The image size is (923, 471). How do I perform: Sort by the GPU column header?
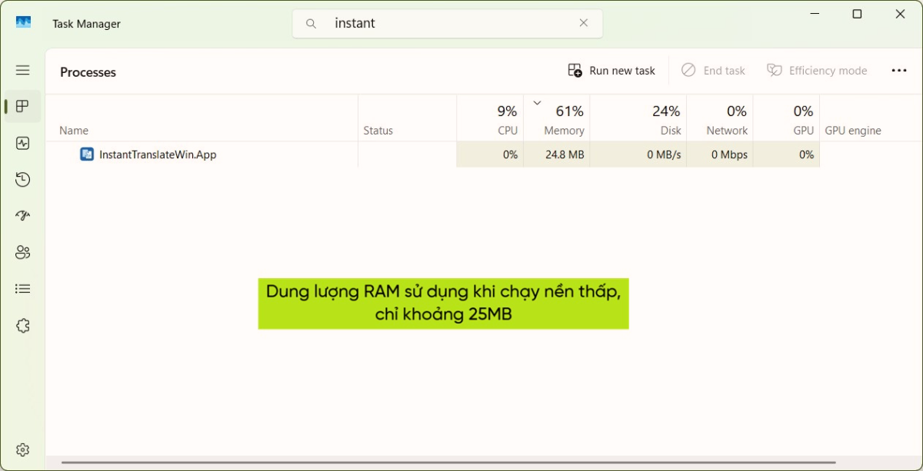click(x=786, y=118)
